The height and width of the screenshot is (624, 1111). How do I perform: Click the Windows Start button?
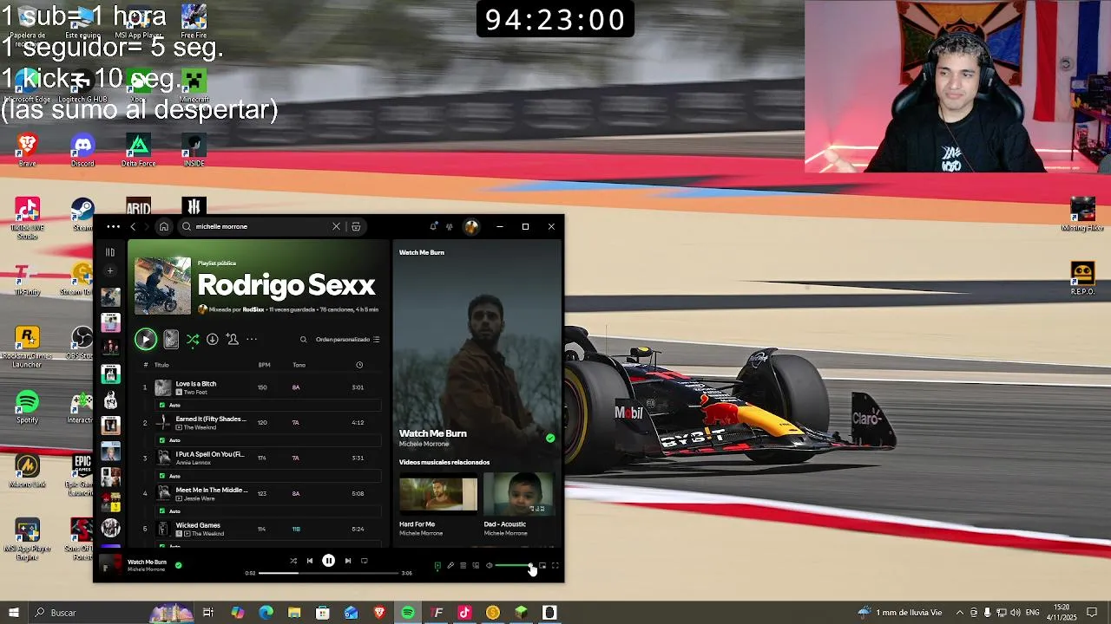click(x=13, y=613)
